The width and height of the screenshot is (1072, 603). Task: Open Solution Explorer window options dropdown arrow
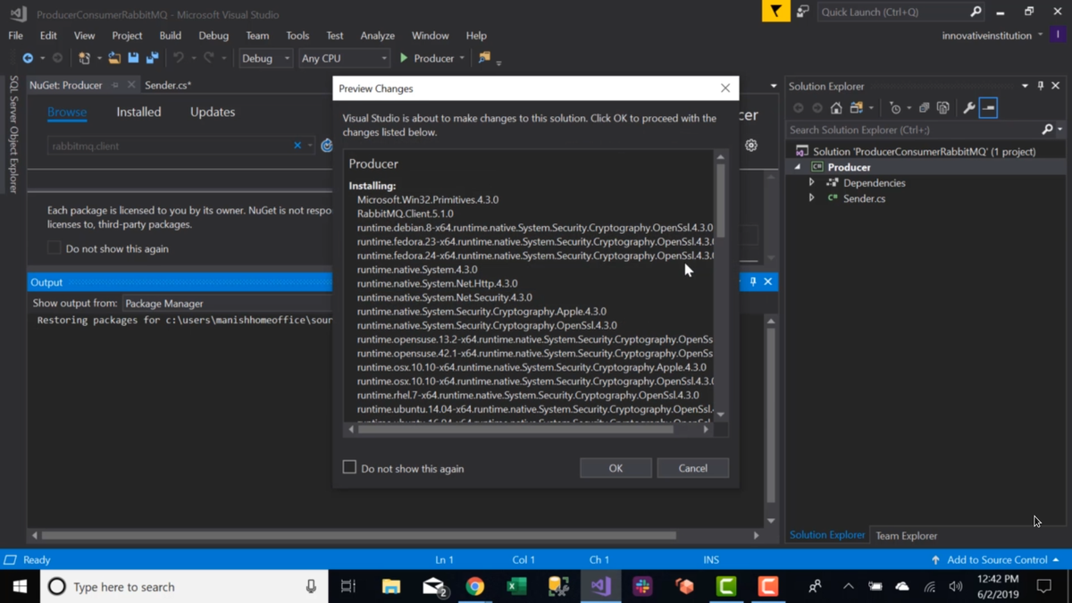[x=1025, y=86]
